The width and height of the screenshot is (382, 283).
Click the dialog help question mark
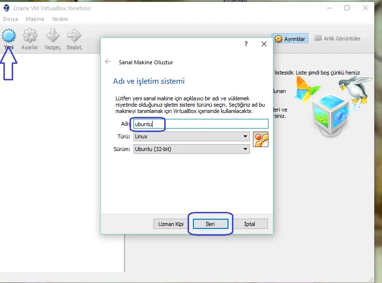[246, 44]
